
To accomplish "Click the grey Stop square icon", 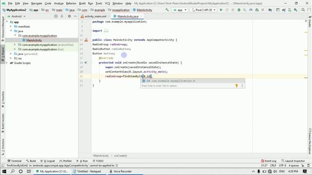I will (263, 10).
